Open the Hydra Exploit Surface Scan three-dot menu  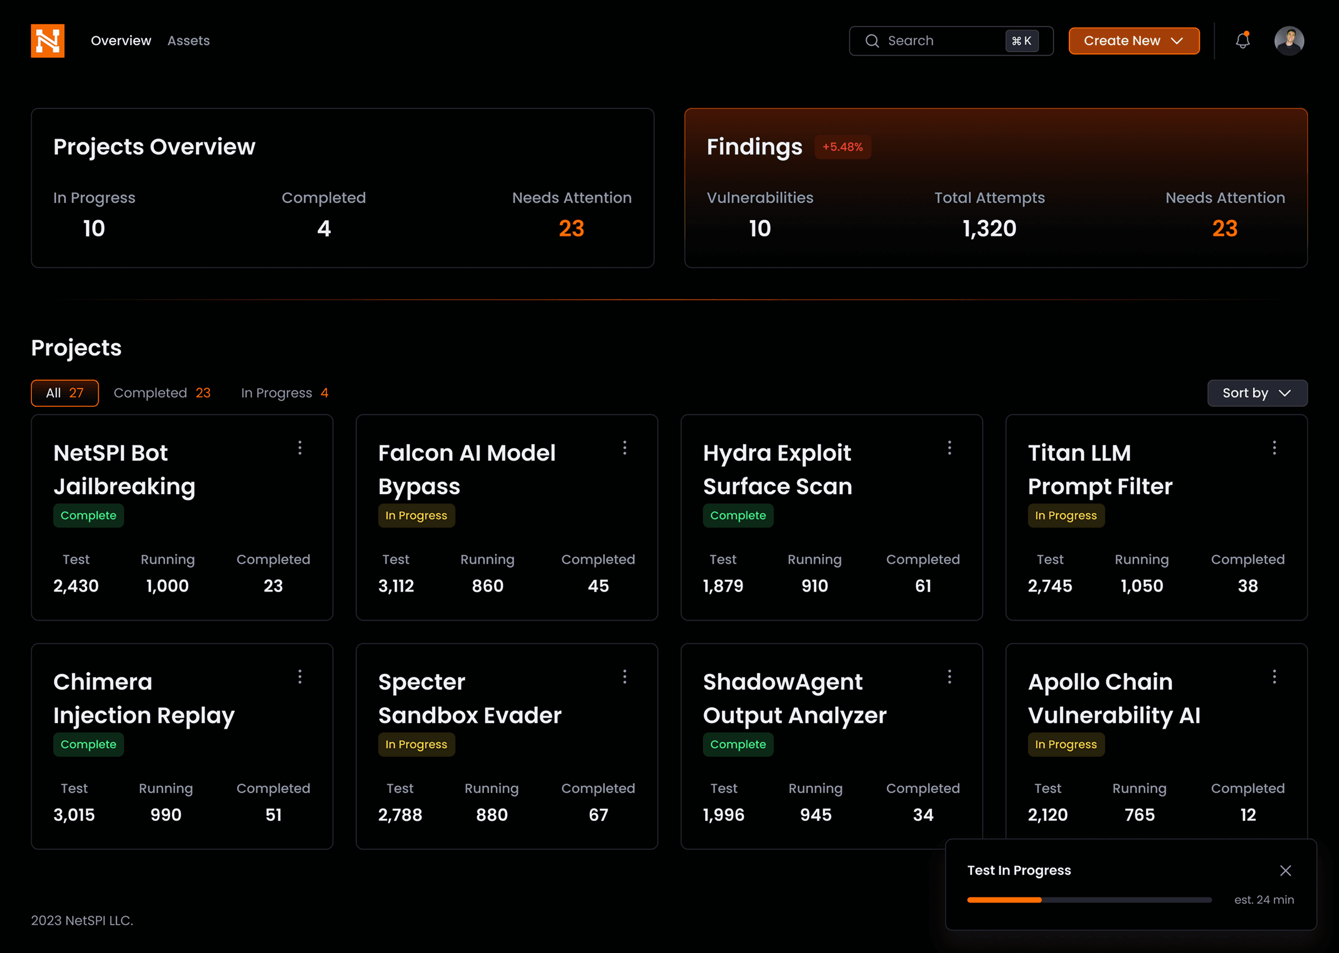(949, 448)
